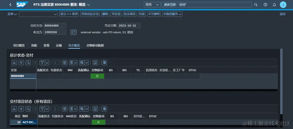Focus the header search input field

[206, 5]
